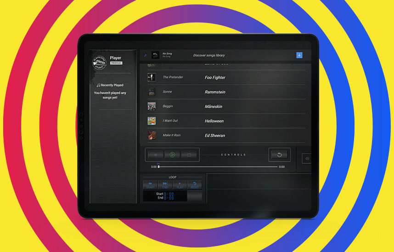Select the Beggin song title

(x=168, y=106)
